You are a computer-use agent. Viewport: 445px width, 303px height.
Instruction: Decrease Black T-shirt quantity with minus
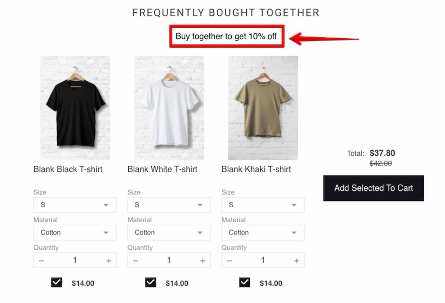click(42, 260)
